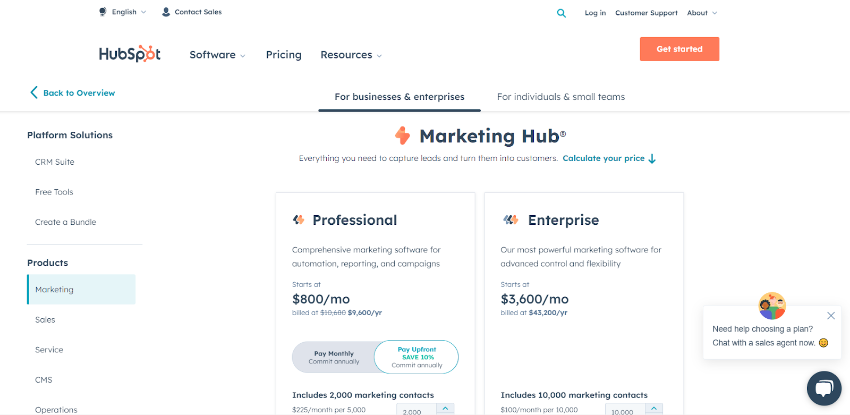The height and width of the screenshot is (415, 850).
Task: Open Free Tools link
Action: point(54,192)
